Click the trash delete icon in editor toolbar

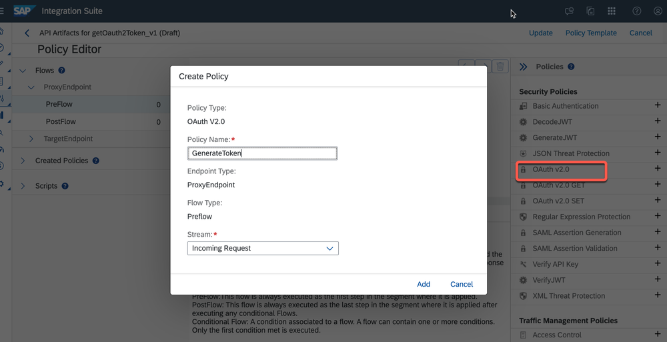click(502, 67)
